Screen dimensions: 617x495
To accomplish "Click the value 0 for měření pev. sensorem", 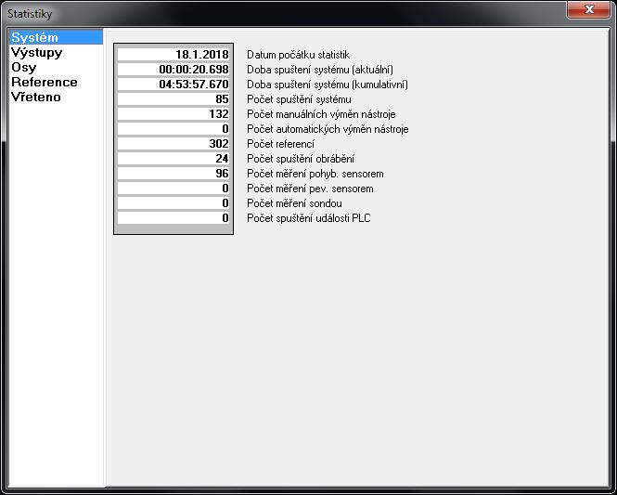I will 174,189.
